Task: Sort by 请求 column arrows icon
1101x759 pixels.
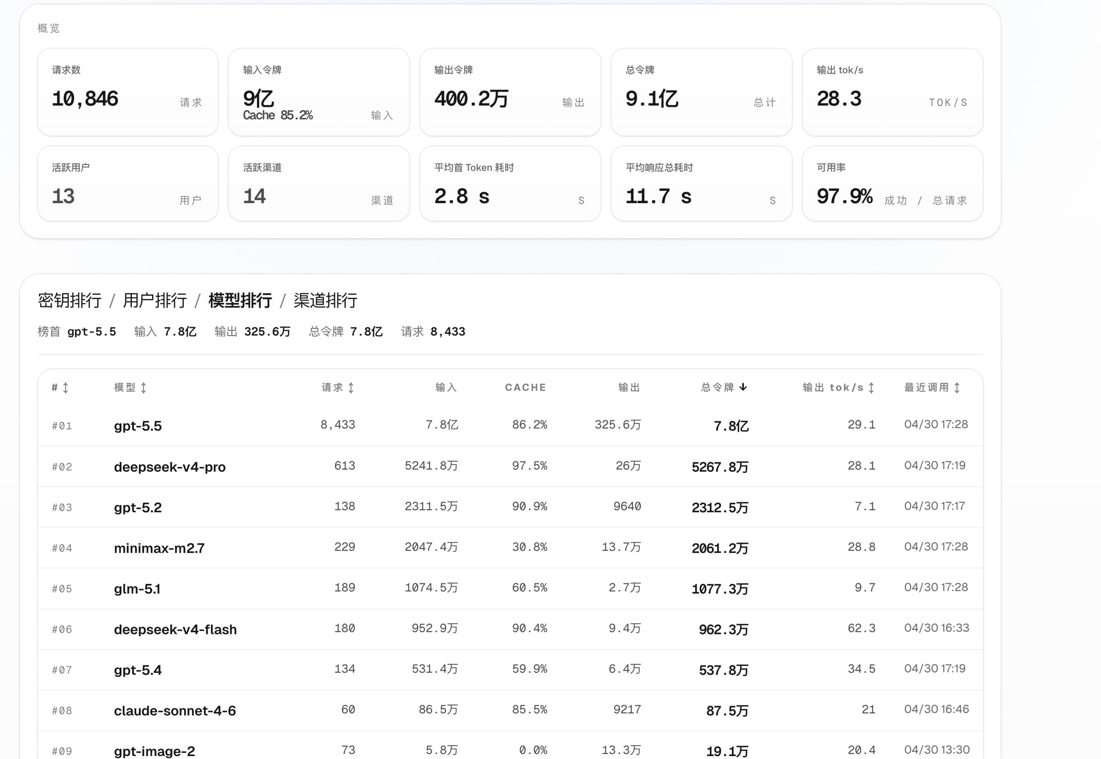Action: [351, 388]
